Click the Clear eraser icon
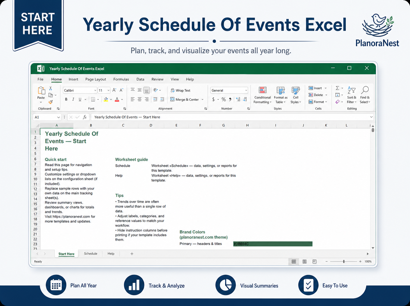410x306 pixels. point(338,102)
